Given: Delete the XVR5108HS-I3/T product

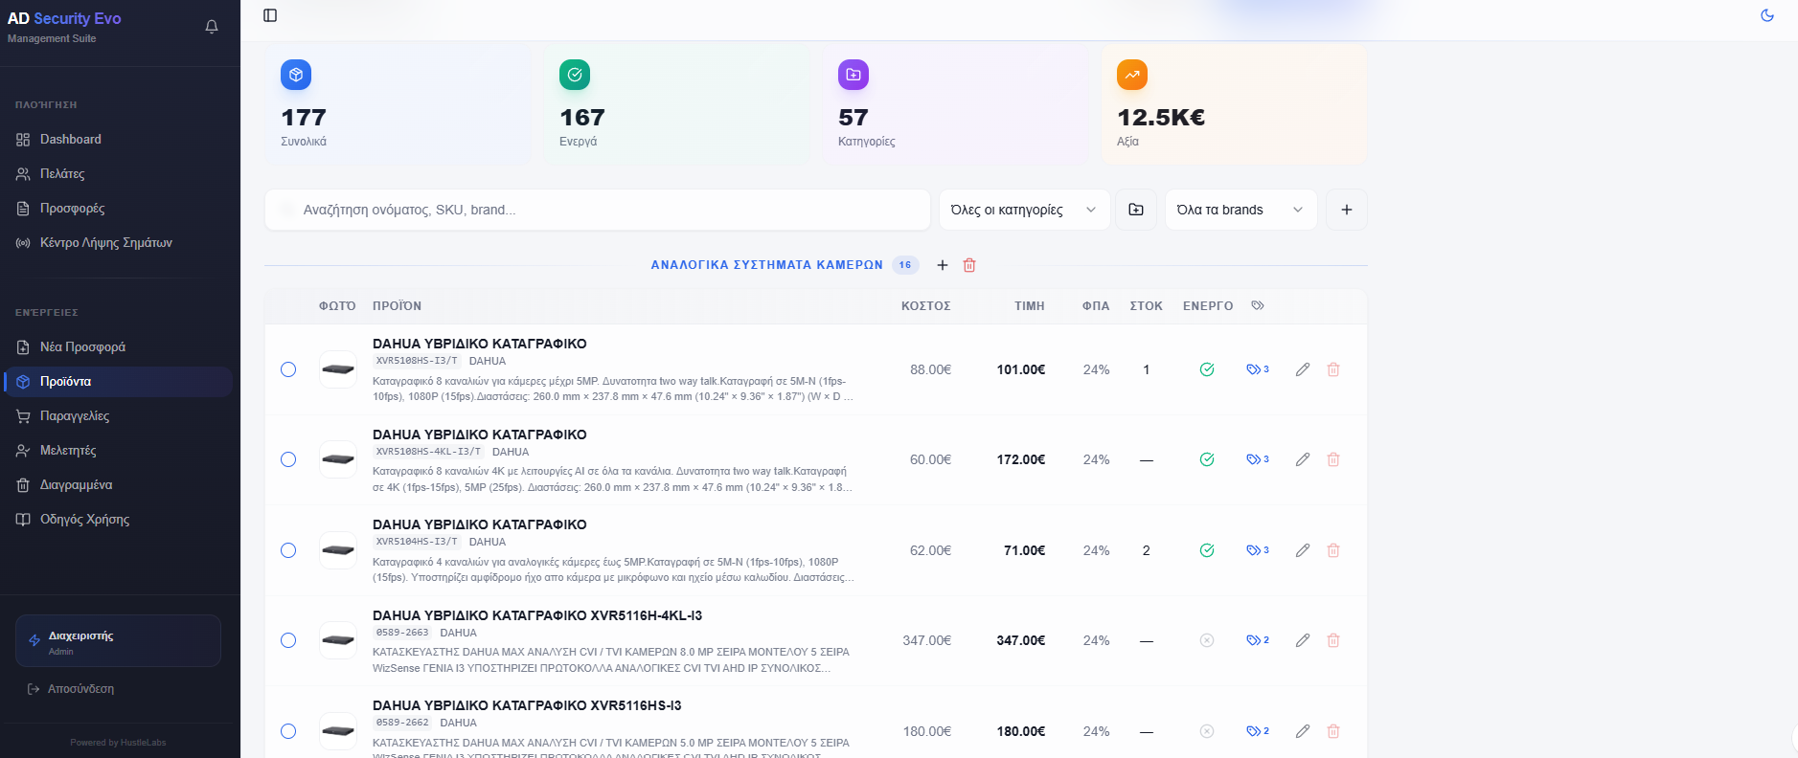Looking at the screenshot, I should click(1333, 369).
